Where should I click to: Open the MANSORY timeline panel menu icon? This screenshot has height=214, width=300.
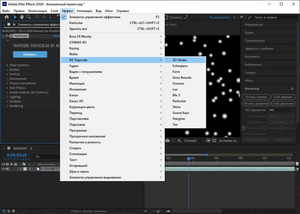(31, 148)
